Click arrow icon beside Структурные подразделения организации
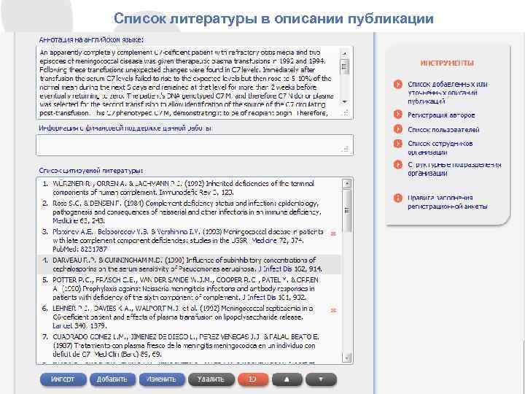525x394 pixels. 398,164
